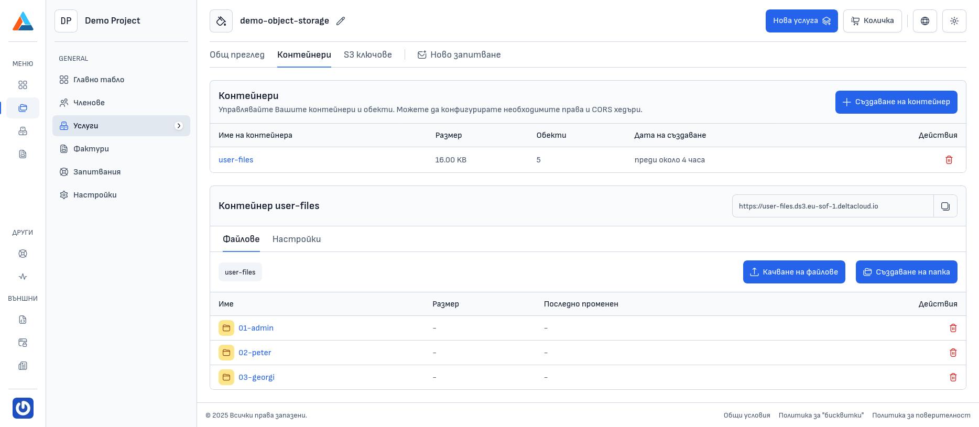This screenshot has height=427, width=979.
Task: Click the container URL input field
Action: [x=832, y=206]
